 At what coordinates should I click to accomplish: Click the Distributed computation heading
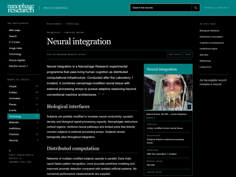point(73,149)
